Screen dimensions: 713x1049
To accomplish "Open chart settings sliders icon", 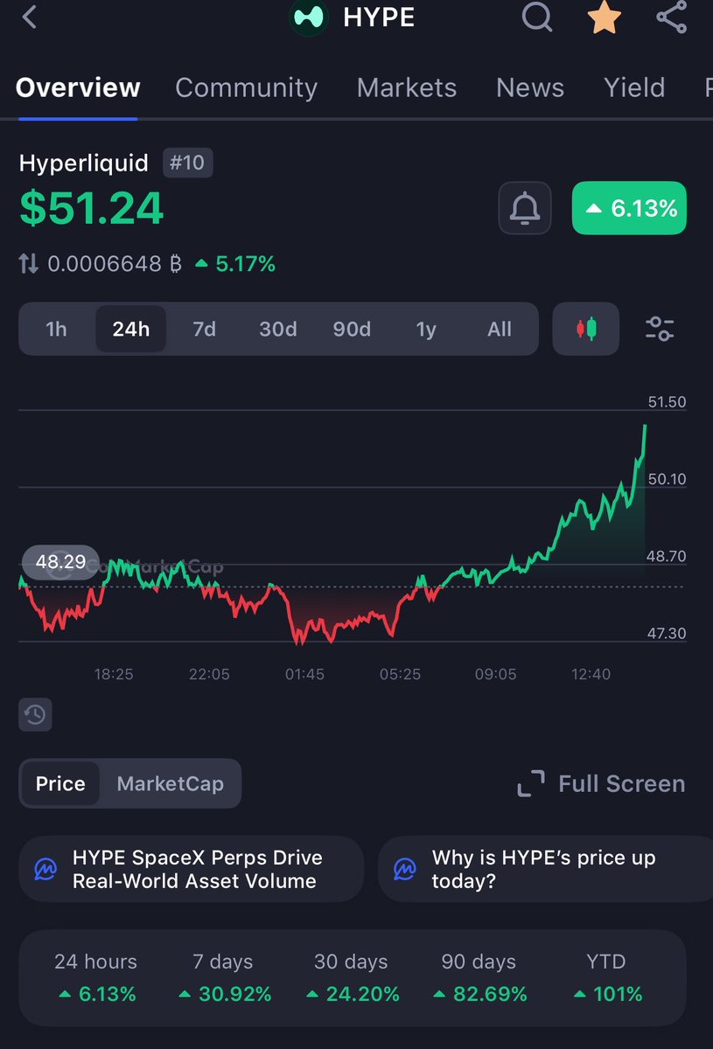I will tap(660, 329).
